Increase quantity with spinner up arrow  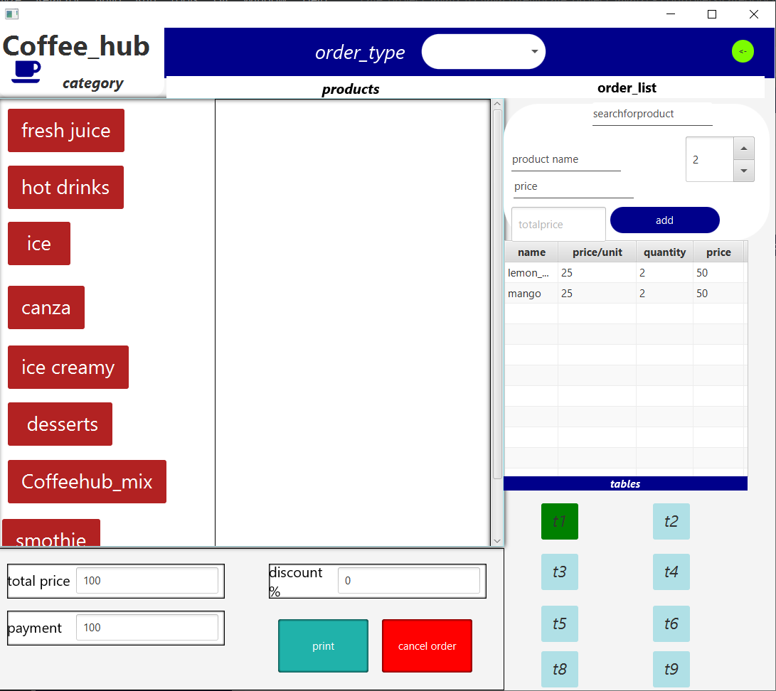coord(743,149)
